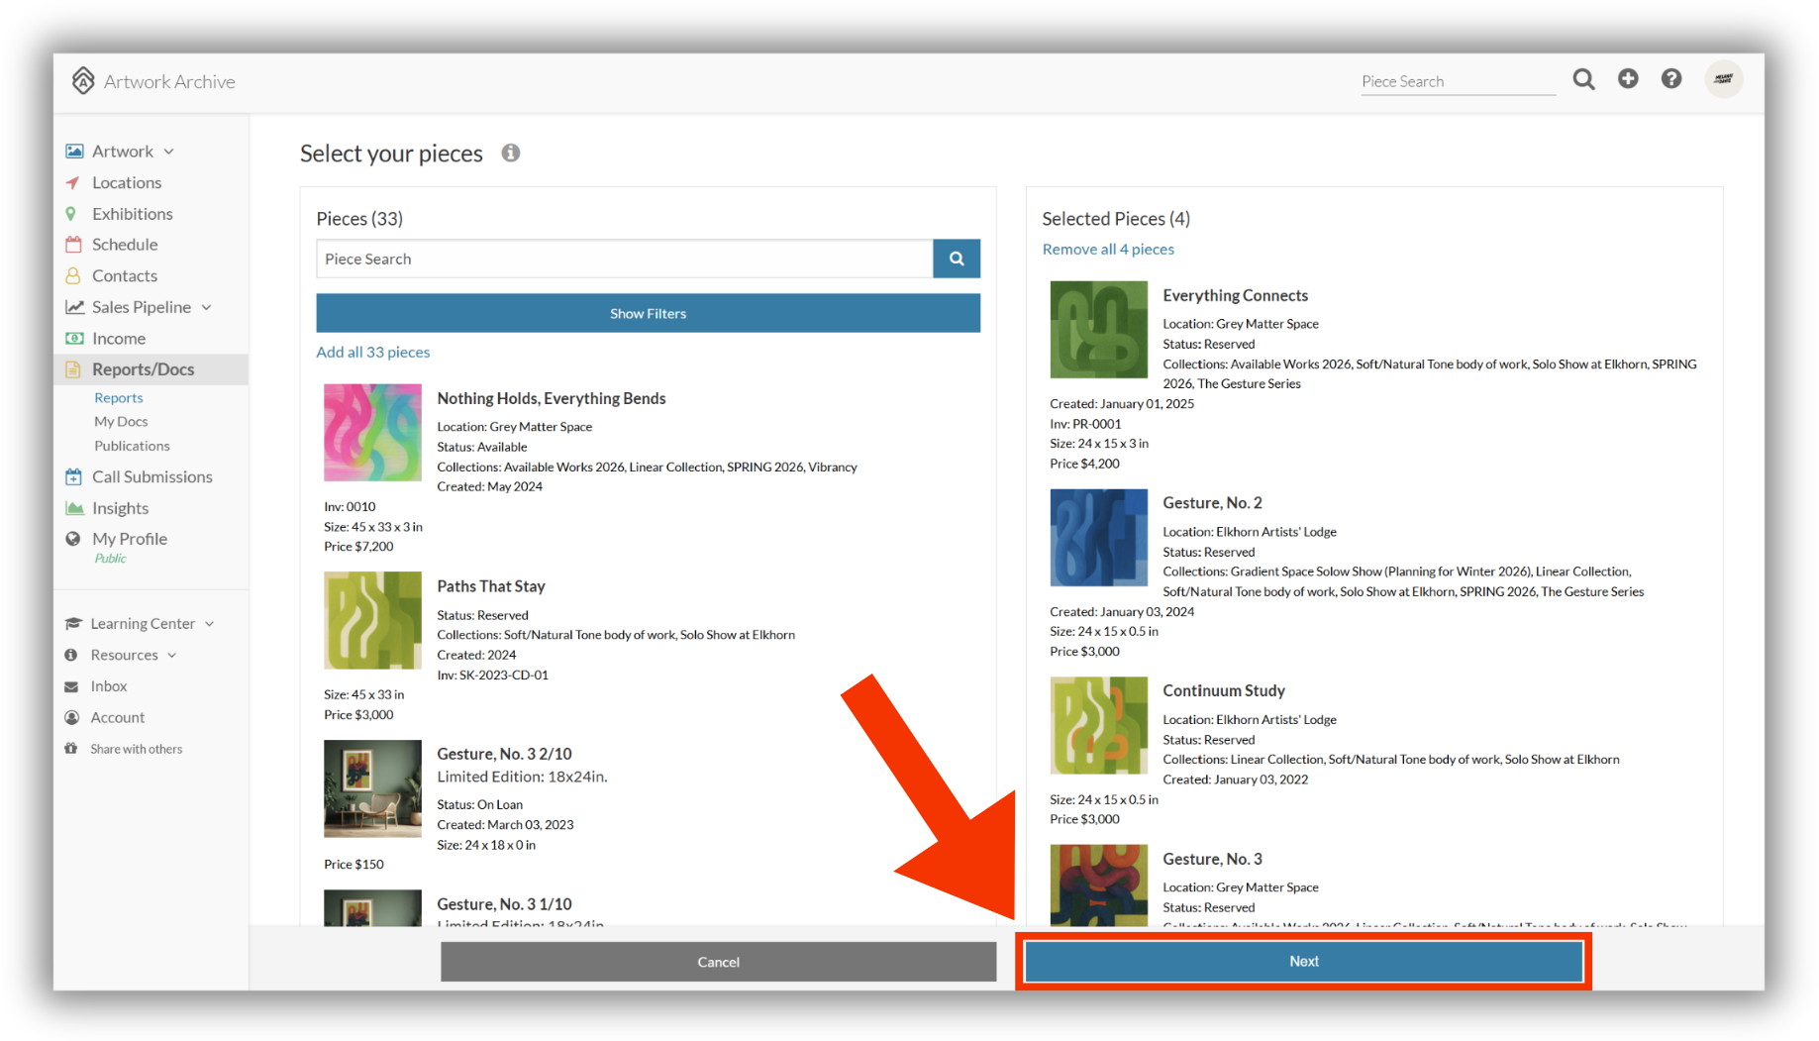Select the Nothing Holds, Everything Bends thumbnail

pyautogui.click(x=372, y=433)
